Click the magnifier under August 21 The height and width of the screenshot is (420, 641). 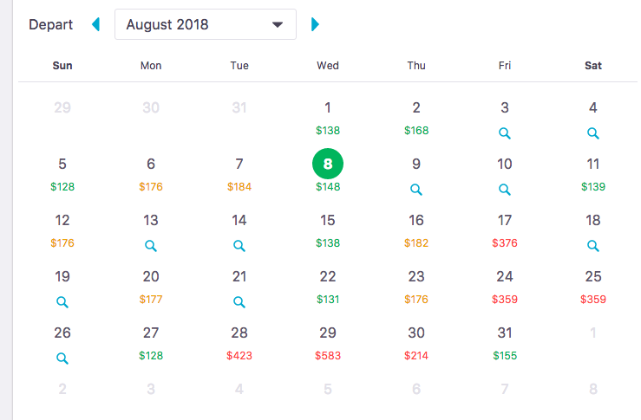[x=239, y=301]
